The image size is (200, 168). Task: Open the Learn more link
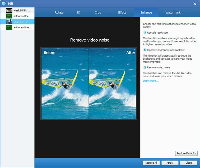tap(151, 81)
